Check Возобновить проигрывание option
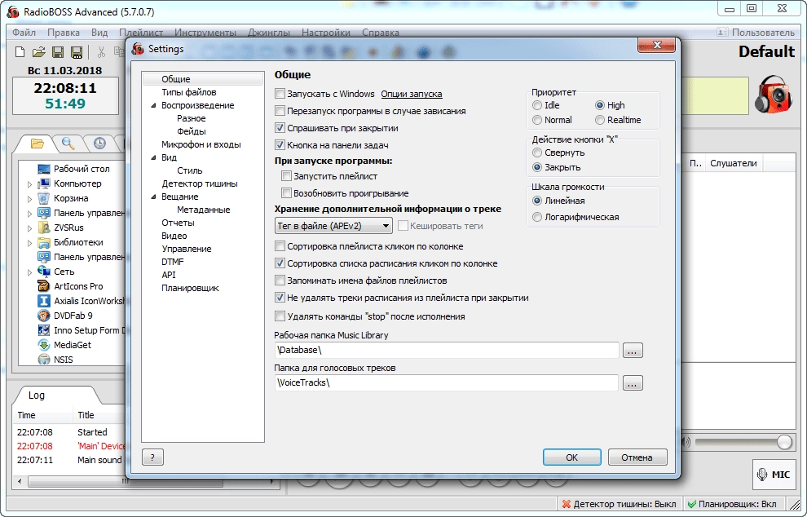Image resolution: width=807 pixels, height=517 pixels. [x=286, y=193]
